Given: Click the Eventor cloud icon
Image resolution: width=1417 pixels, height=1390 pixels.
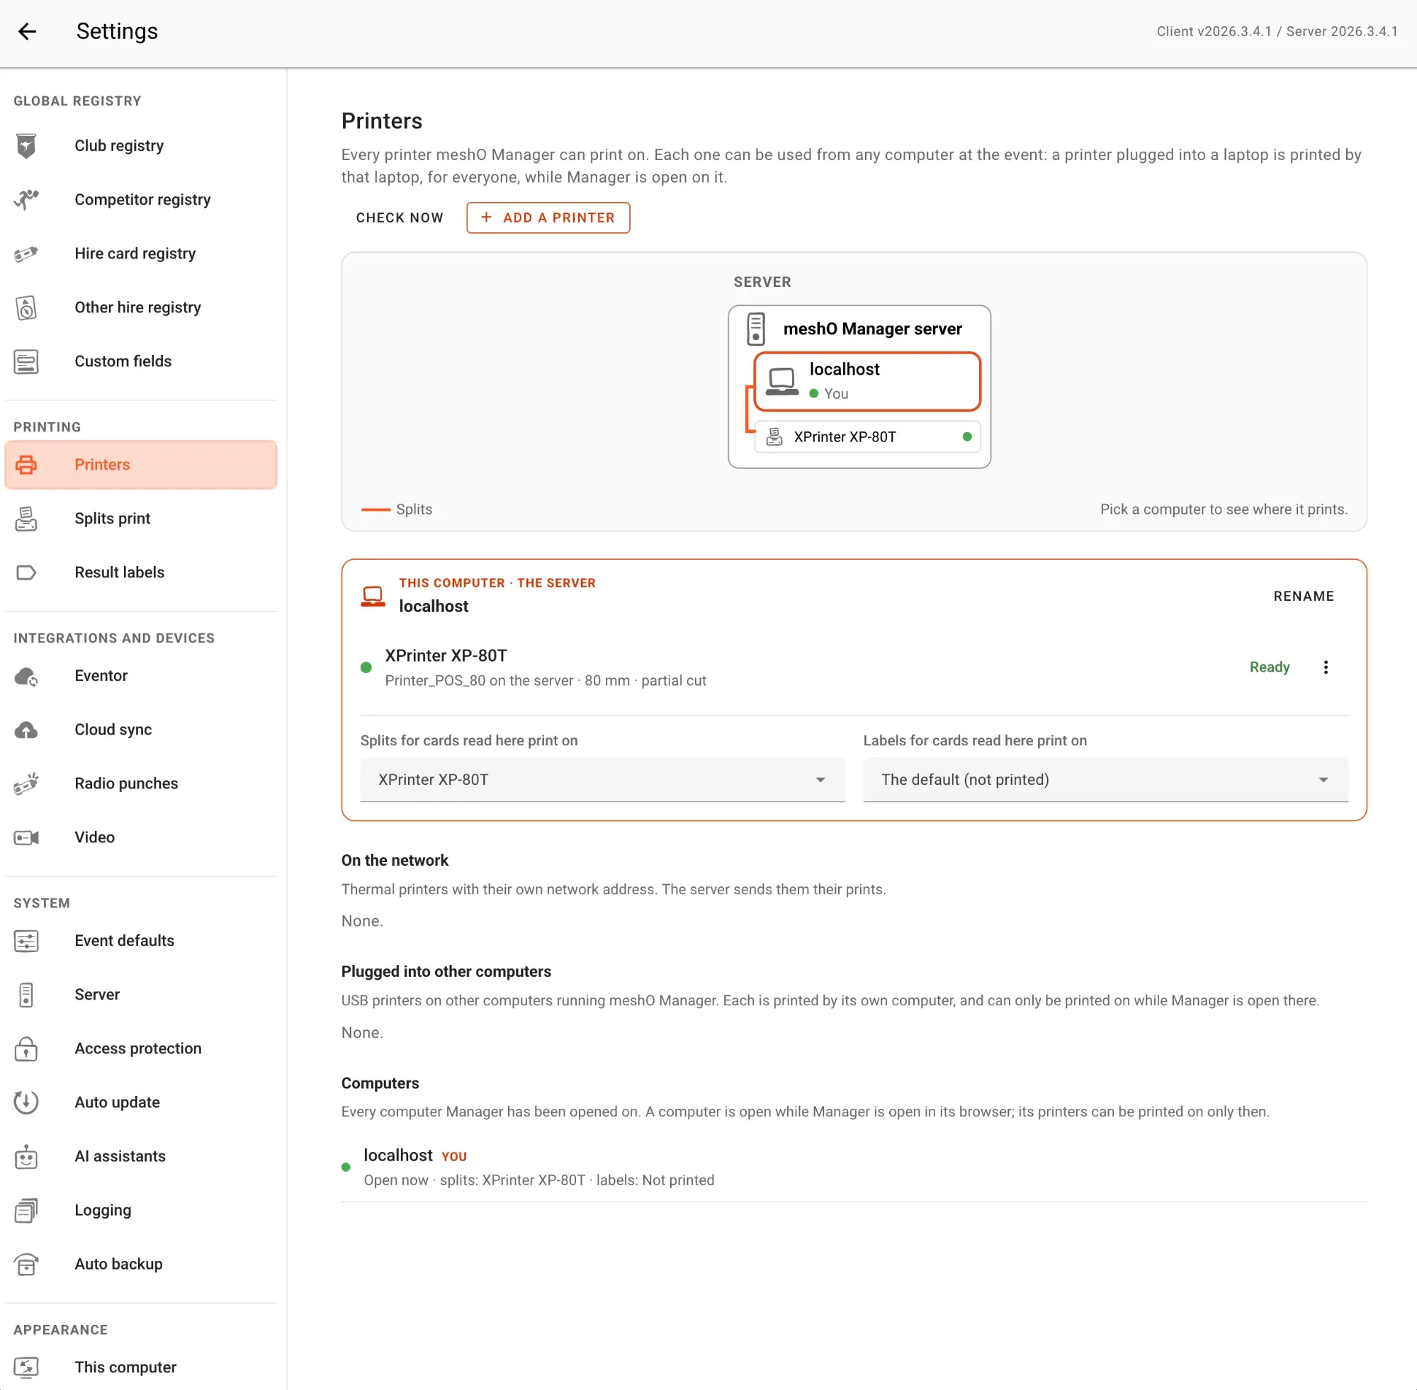Looking at the screenshot, I should (26, 676).
